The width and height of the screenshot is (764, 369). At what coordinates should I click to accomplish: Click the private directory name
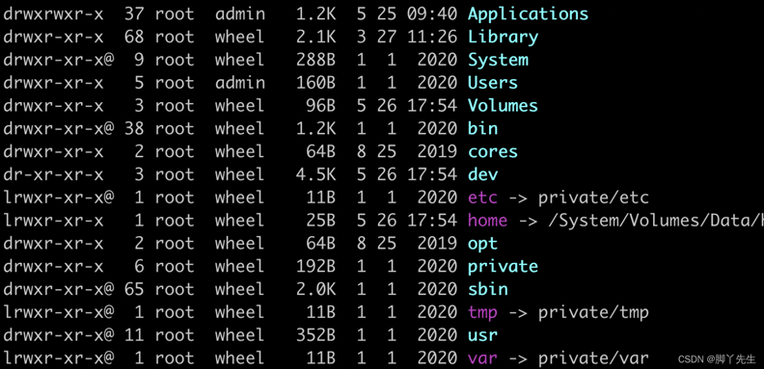[503, 267]
